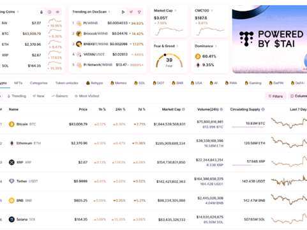The height and width of the screenshot is (230, 307).
Task: Open the Token unlocks tab
Action: [x=66, y=83]
